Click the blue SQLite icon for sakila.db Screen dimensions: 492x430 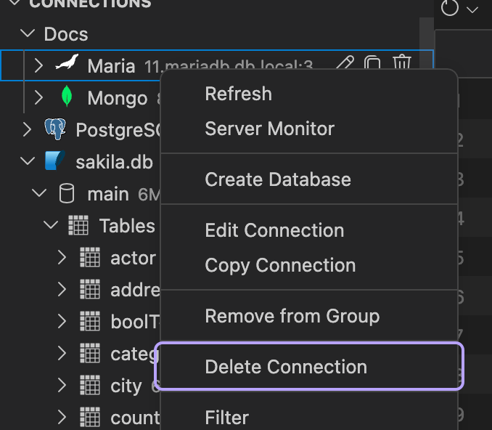tap(55, 161)
